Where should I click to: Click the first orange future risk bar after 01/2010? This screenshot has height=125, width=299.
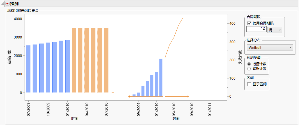(x=74, y=60)
